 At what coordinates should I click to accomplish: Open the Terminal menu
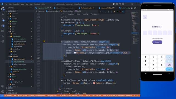[x=37, y=4]
